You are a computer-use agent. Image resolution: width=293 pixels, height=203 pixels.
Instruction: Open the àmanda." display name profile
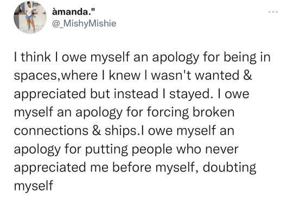pos(74,12)
